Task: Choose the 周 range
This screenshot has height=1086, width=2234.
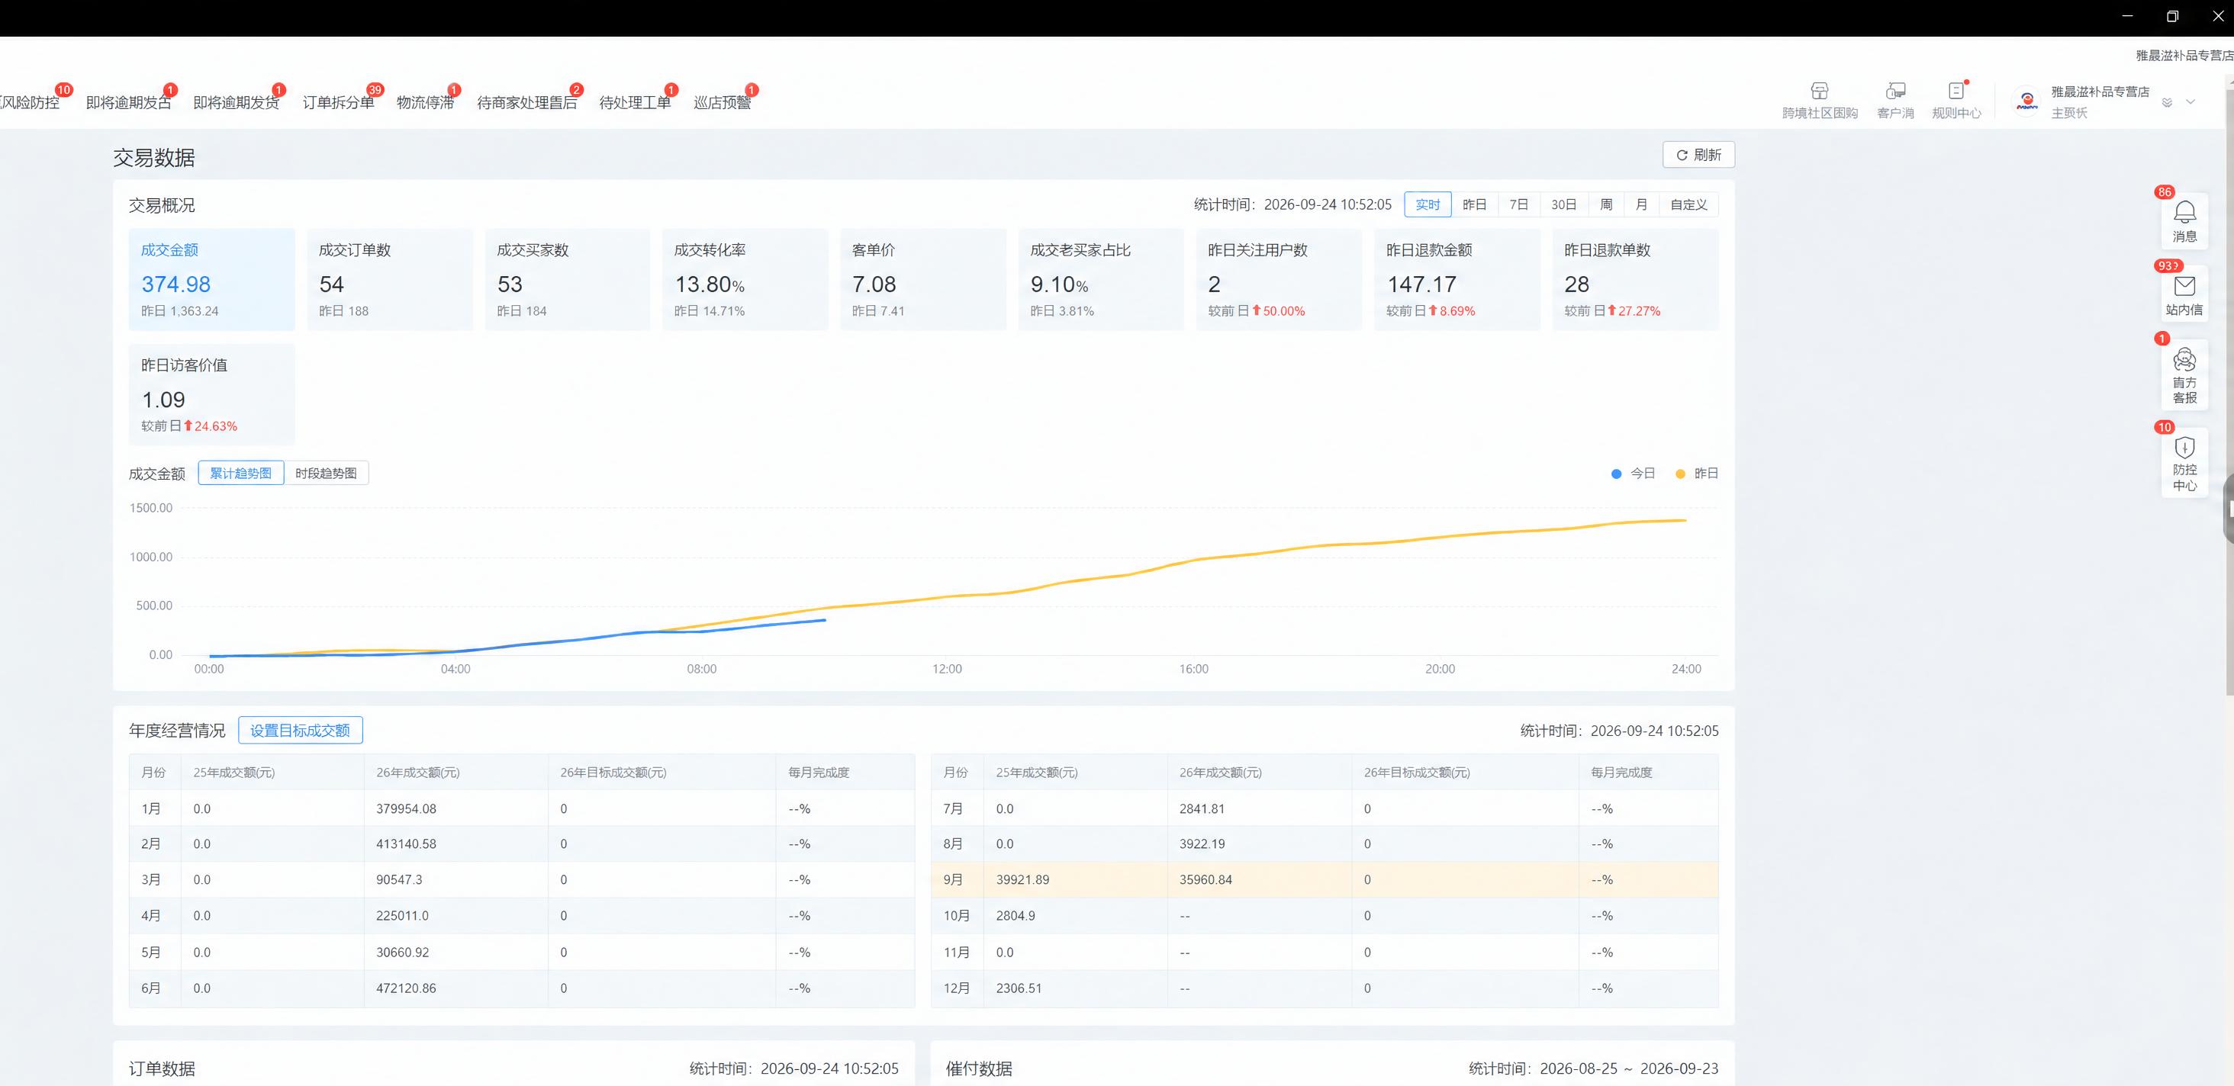Action: [x=1606, y=204]
